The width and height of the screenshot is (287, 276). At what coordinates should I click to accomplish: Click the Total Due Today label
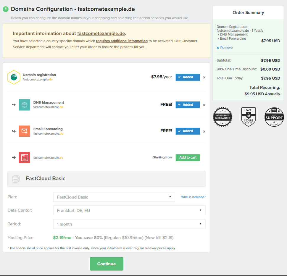[230, 78]
